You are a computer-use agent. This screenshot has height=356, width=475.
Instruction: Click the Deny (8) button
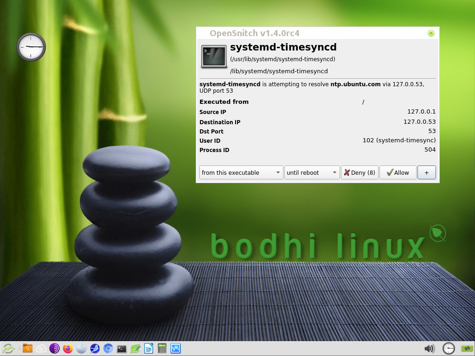359,172
